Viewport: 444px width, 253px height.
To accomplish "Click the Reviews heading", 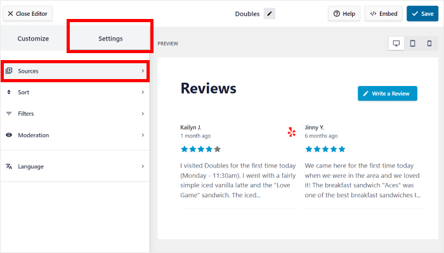I will 209,88.
